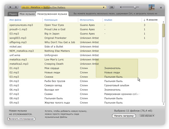Screen dimensions: 169x129
Task: Select the metallica.mp3 file
Action: [18, 60]
